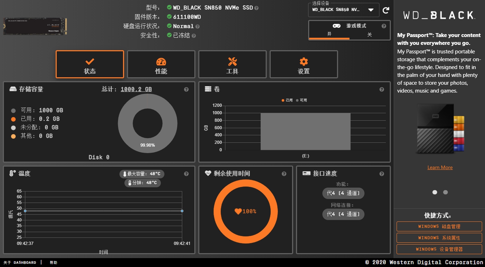
Task: Open help icon in 存储容量 panel
Action: [186, 89]
